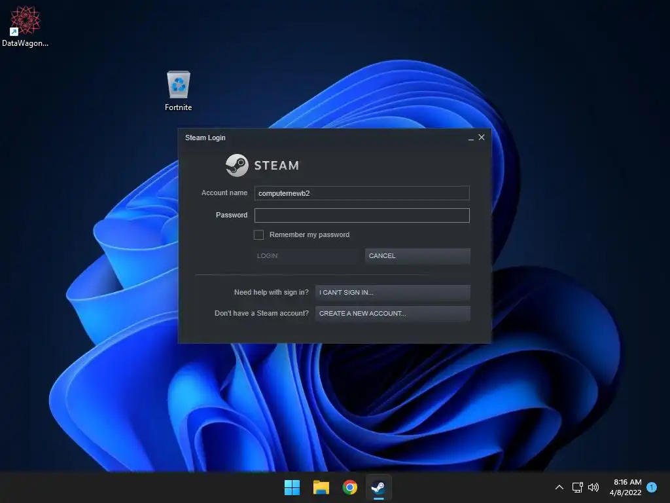Open Google Chrome from the taskbar
Viewport: 670px width, 503px height.
(349, 487)
